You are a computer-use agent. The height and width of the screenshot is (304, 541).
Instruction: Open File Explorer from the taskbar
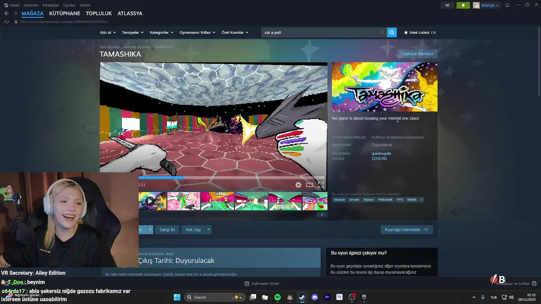coord(265,297)
